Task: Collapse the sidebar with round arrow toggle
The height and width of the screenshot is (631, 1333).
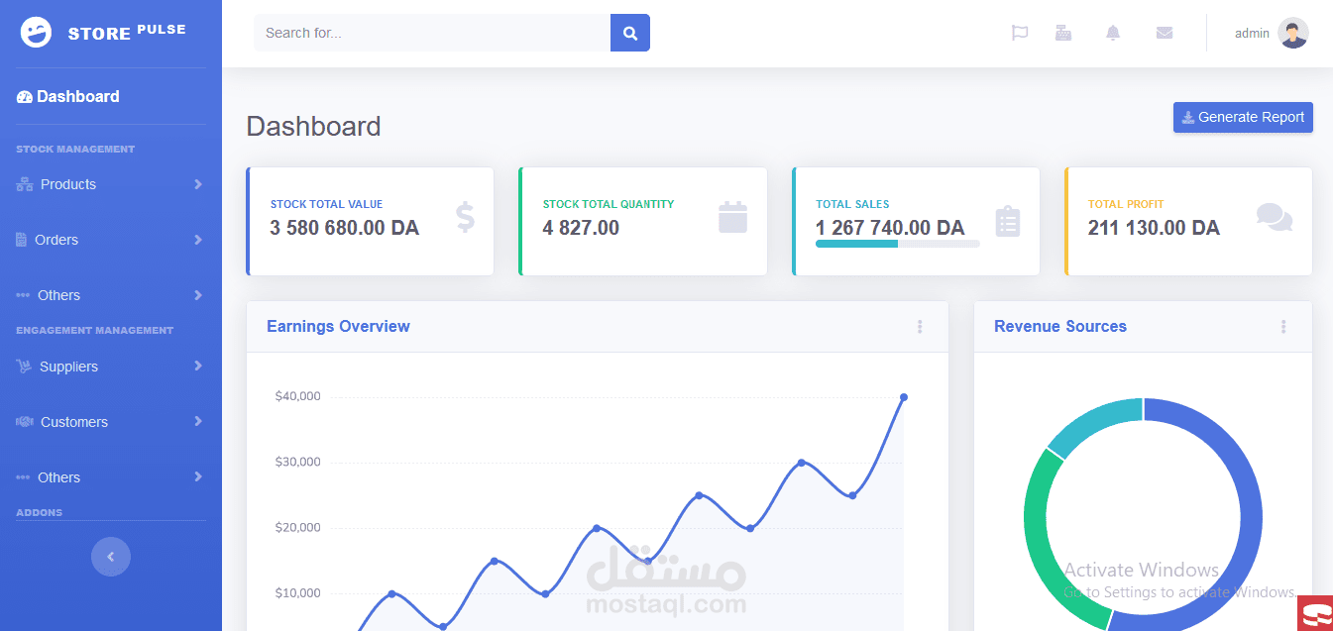Action: 111,557
